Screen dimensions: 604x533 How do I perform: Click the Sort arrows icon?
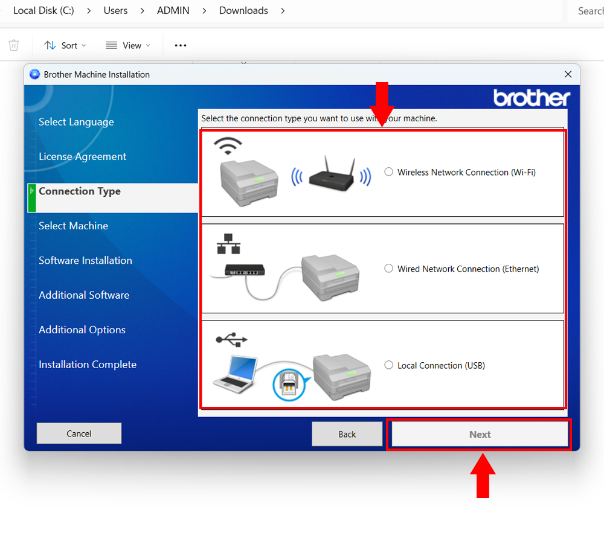point(50,45)
